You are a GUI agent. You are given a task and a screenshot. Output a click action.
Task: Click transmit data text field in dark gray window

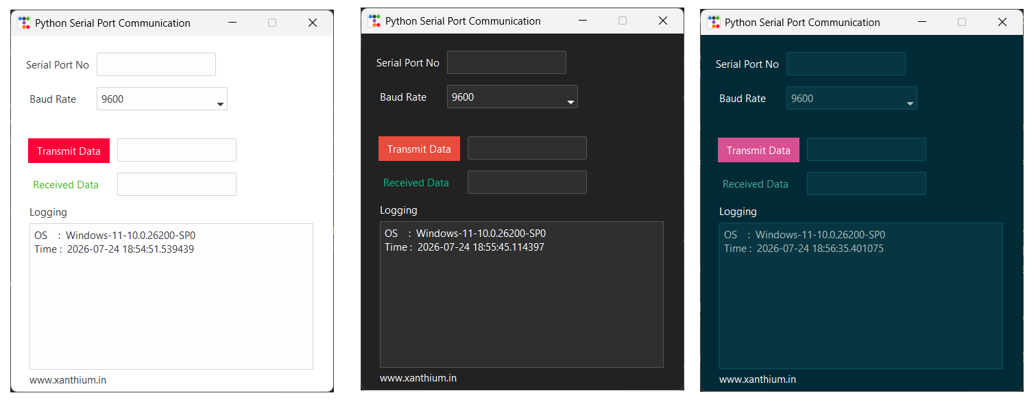(x=527, y=148)
